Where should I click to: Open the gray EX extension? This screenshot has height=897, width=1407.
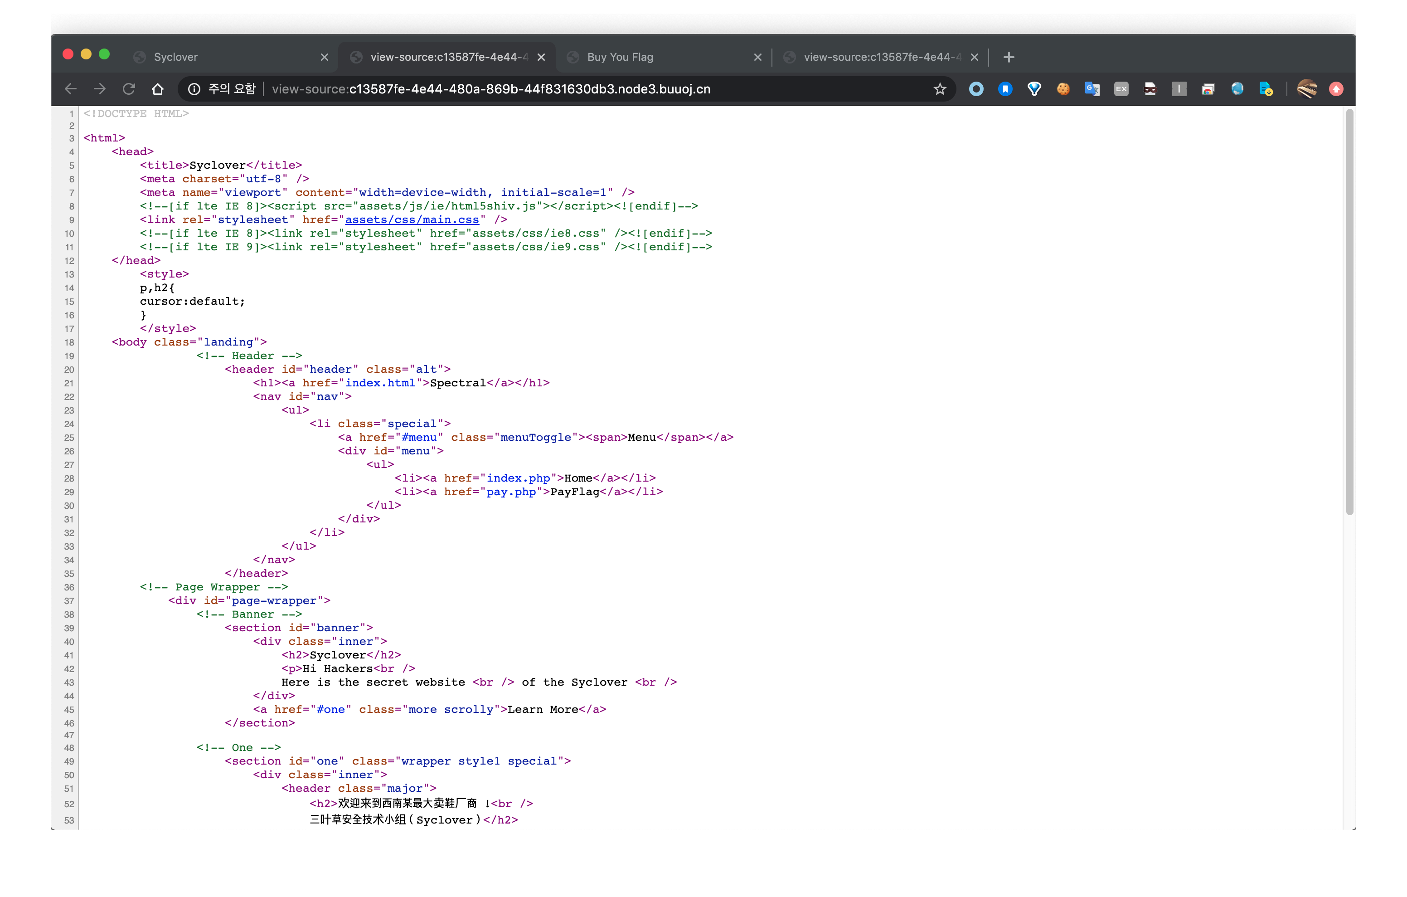pyautogui.click(x=1121, y=89)
